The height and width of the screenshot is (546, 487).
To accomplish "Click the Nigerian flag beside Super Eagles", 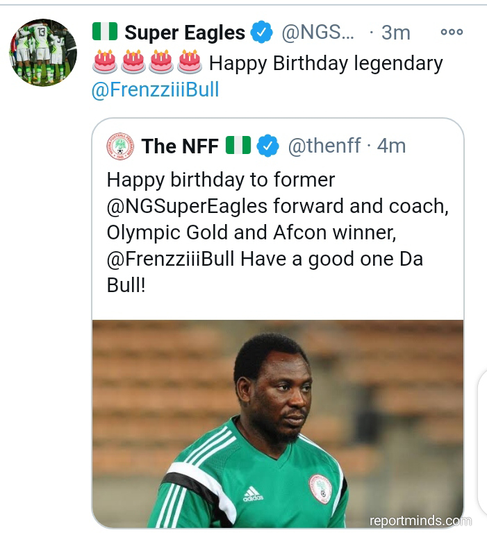I will 105,32.
